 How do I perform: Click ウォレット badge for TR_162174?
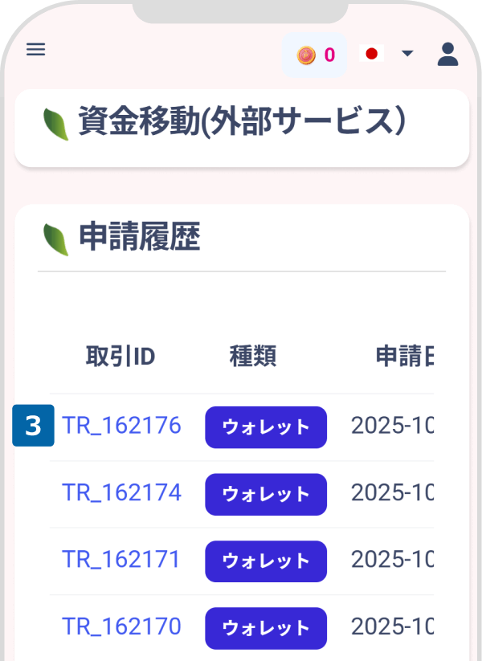266,494
